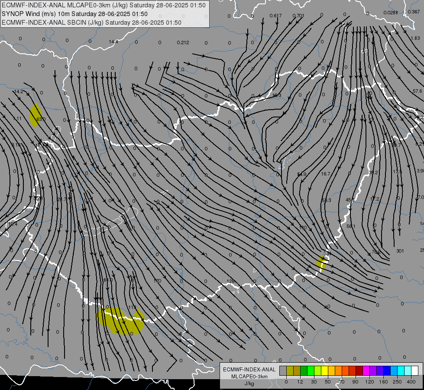The height and width of the screenshot is (390, 424).
Task: Click the map value '126'
Action: tap(230, 282)
